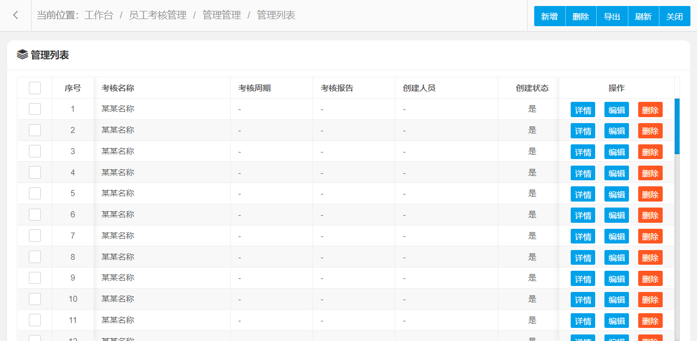Open 详情 for row 5
The height and width of the screenshot is (341, 697).
(583, 194)
